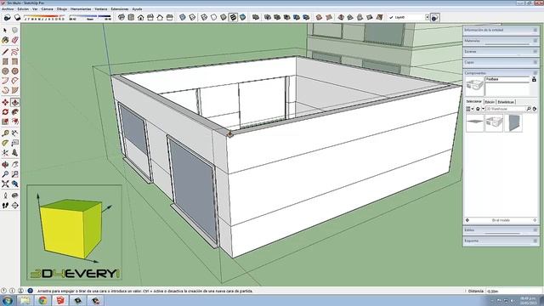
Task: Select the Tape Measure tool
Action: click(x=5, y=133)
